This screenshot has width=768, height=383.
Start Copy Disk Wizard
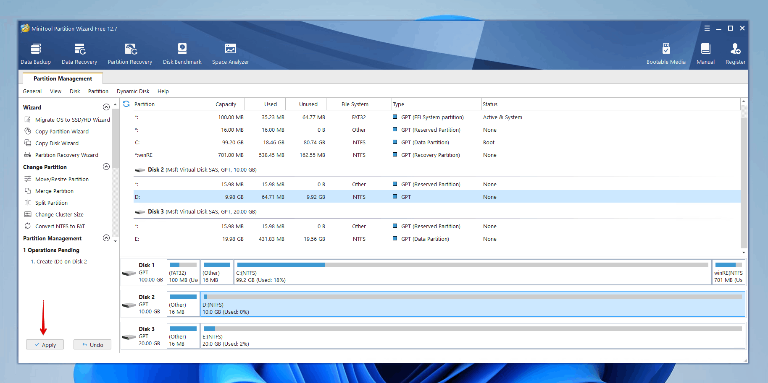pos(52,143)
